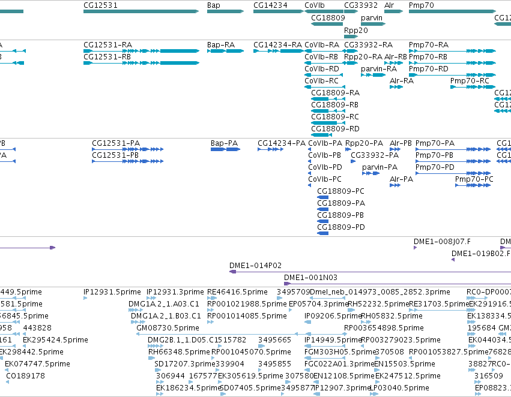Click transcript Bap-RA
This screenshot has height=397, width=511.
(x=220, y=45)
